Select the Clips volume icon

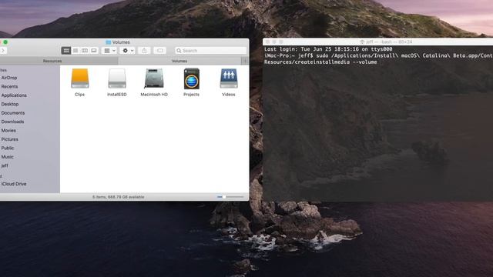(79, 78)
